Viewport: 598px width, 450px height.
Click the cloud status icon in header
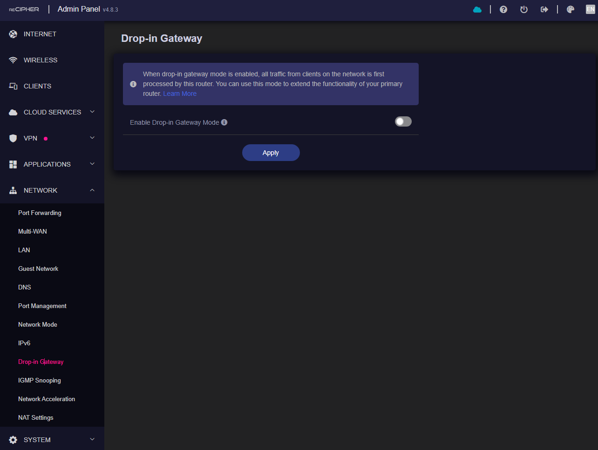coord(477,9)
